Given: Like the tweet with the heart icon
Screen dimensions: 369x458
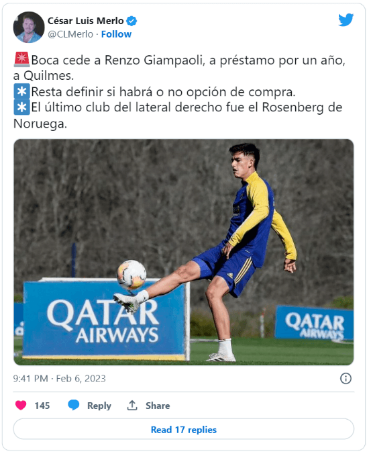Looking at the screenshot, I should click(21, 405).
